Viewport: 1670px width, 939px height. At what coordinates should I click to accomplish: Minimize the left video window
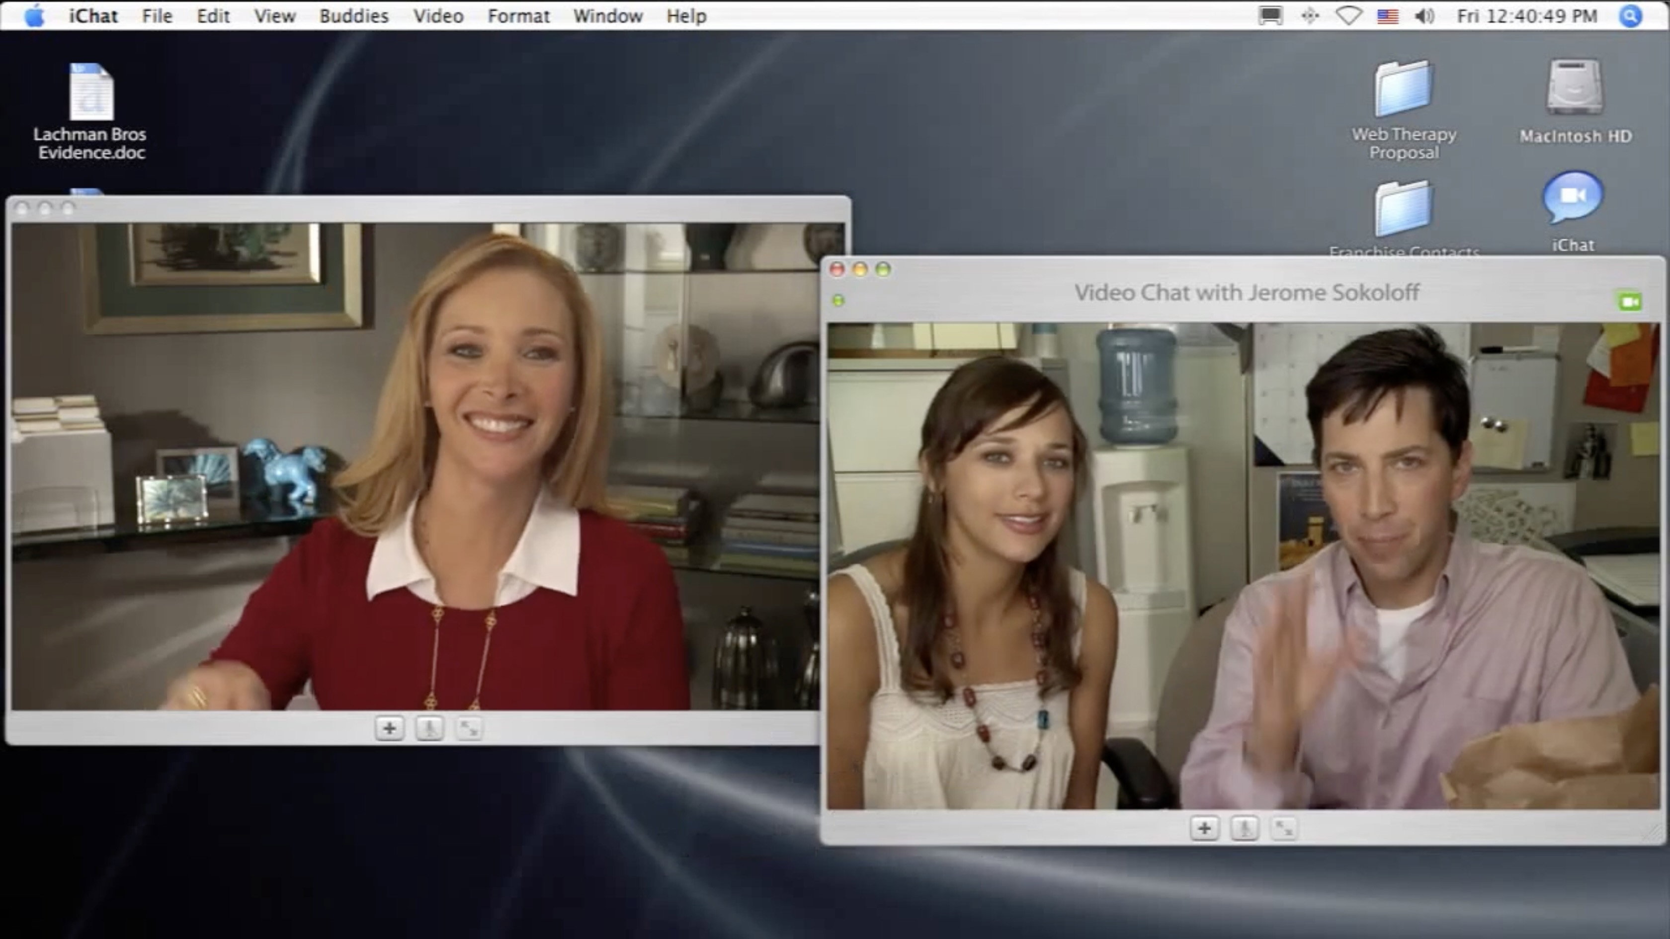pyautogui.click(x=45, y=208)
